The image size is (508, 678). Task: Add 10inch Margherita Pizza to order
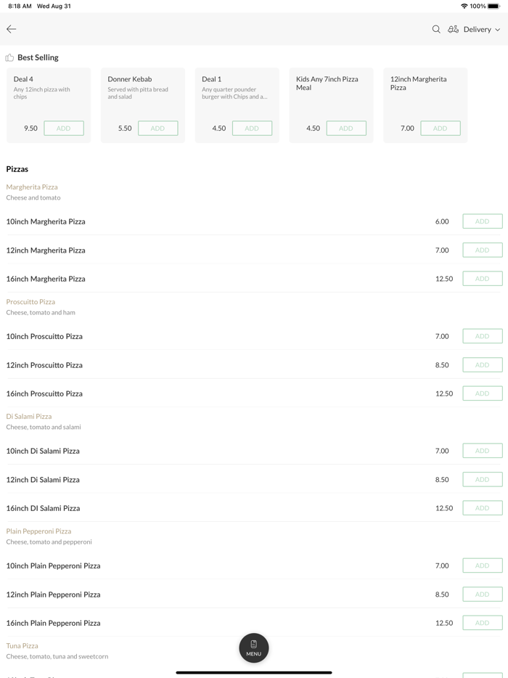(x=483, y=221)
